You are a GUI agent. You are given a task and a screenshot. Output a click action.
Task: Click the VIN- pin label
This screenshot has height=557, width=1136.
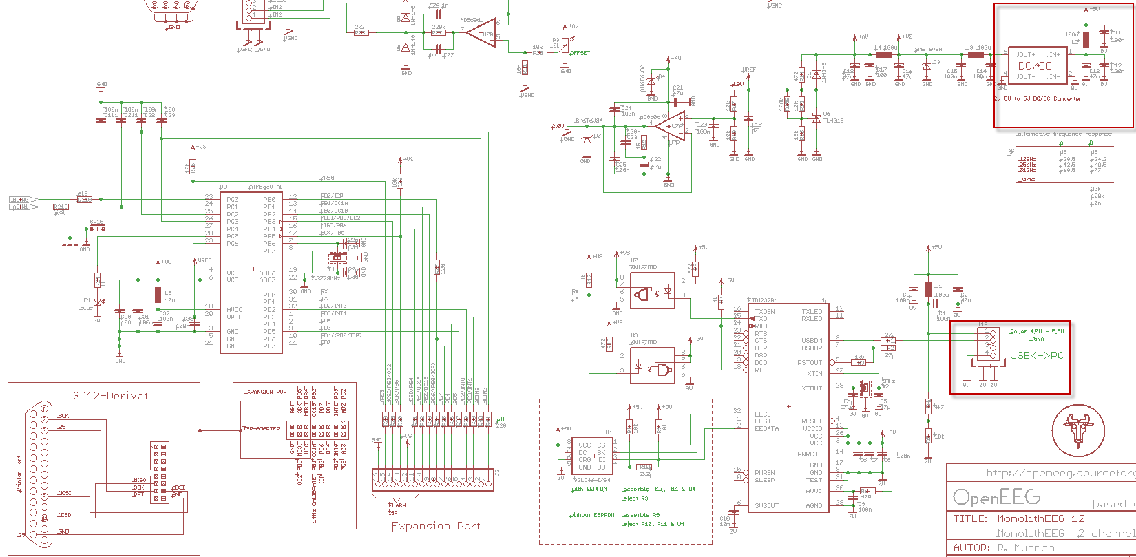pos(1054,76)
